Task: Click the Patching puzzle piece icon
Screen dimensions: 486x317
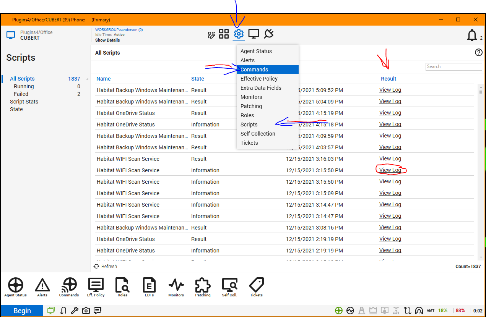Action: pyautogui.click(x=203, y=287)
